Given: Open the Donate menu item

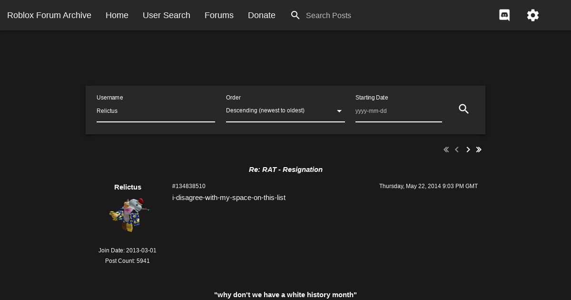Looking at the screenshot, I should 262,15.
